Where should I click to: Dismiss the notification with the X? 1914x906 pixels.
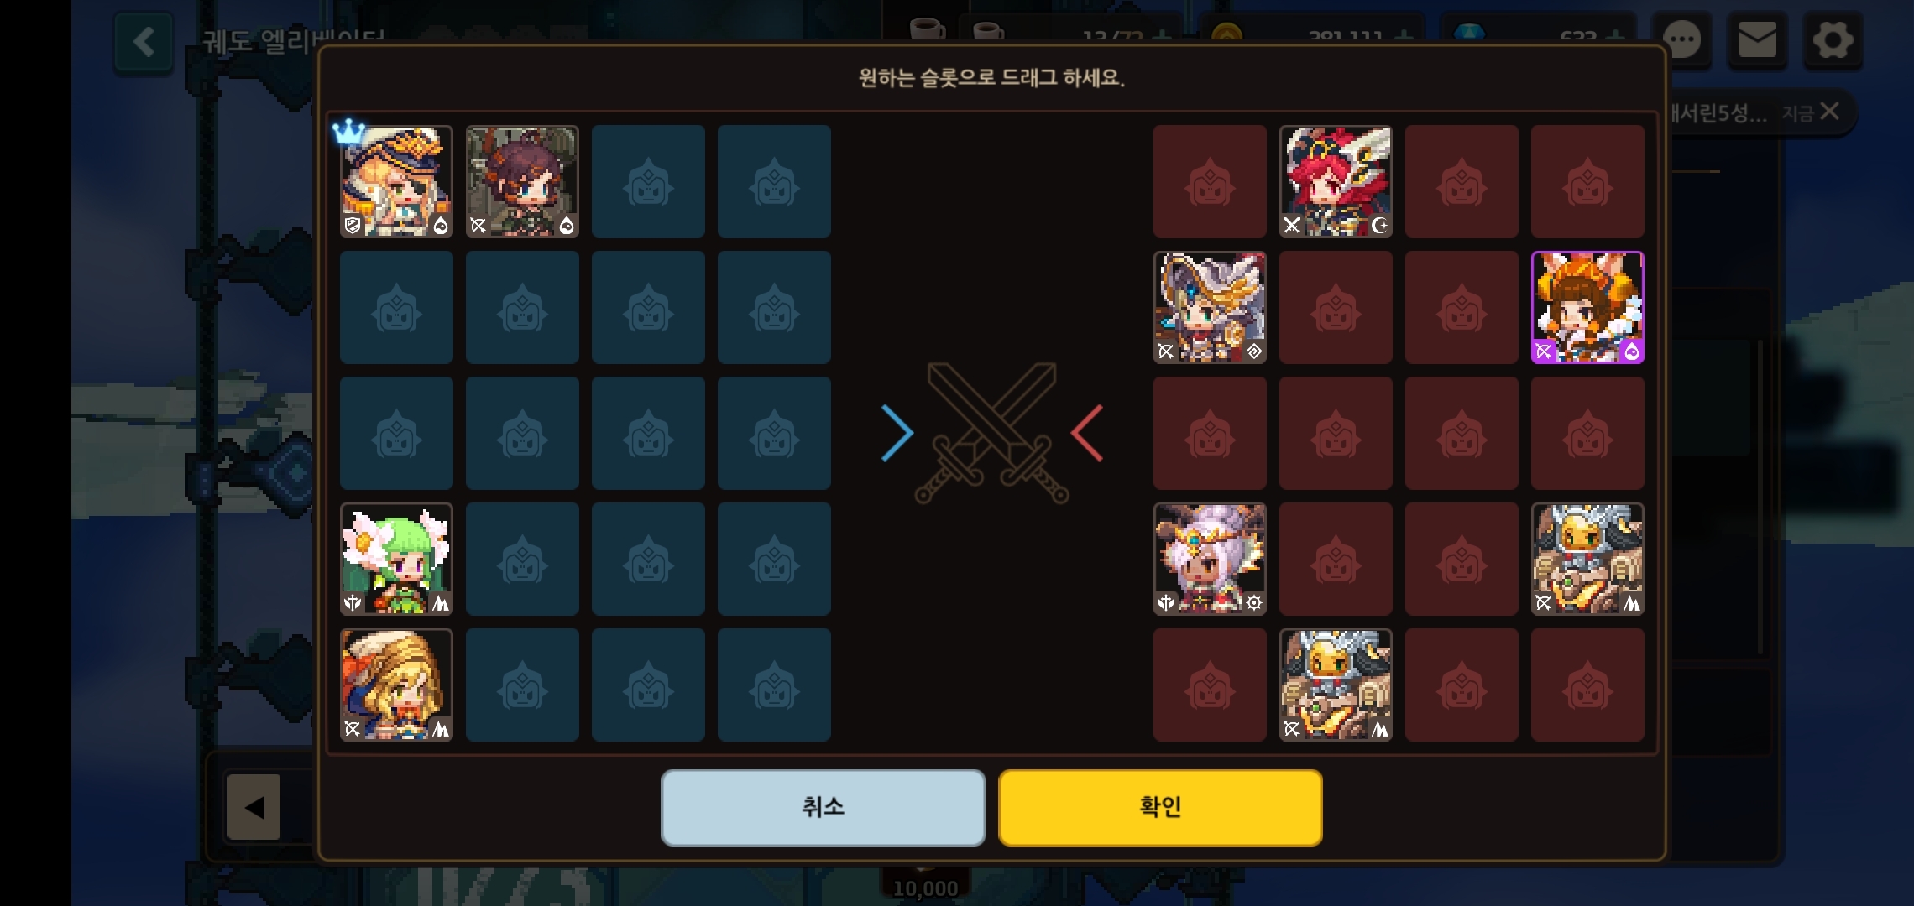pyautogui.click(x=1830, y=111)
